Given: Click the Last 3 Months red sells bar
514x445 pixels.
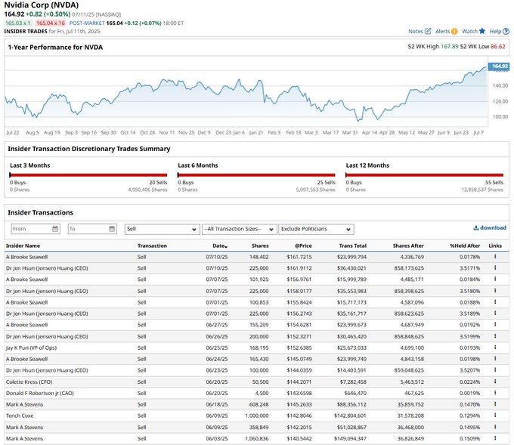Looking at the screenshot, I should [x=88, y=175].
